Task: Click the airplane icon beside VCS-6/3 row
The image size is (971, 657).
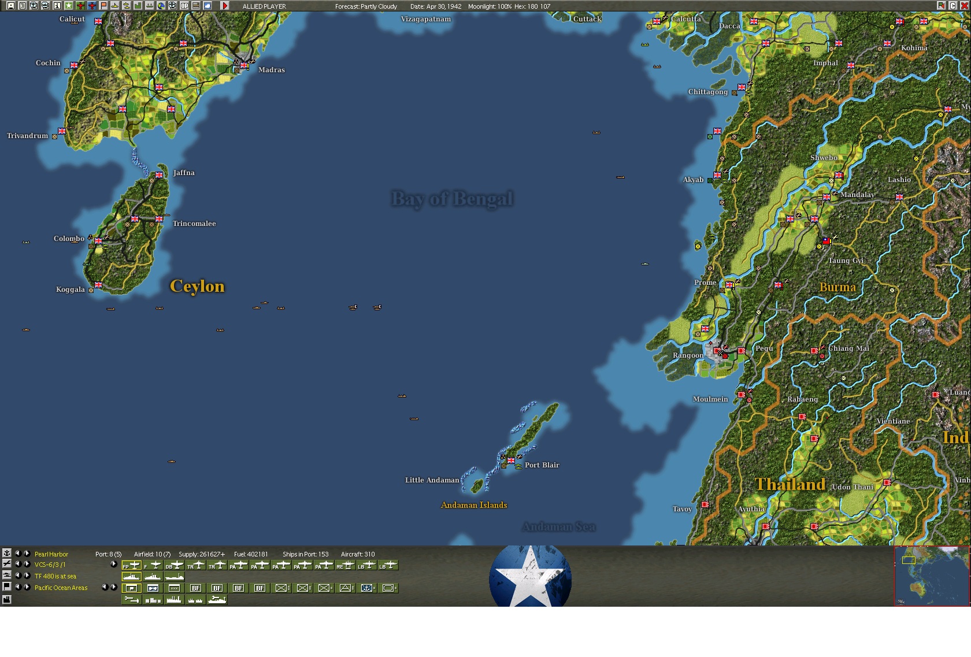Action: coord(7,564)
